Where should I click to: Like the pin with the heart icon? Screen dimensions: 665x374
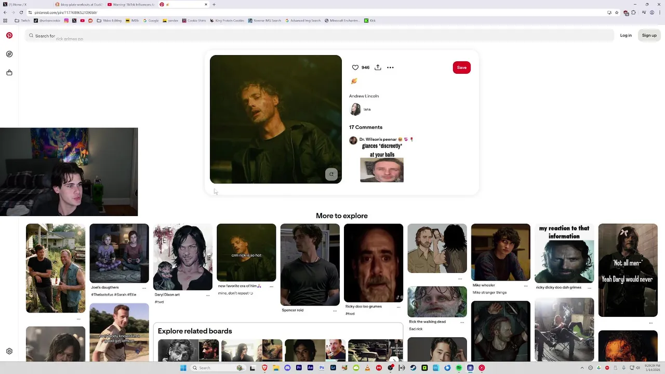click(x=355, y=68)
